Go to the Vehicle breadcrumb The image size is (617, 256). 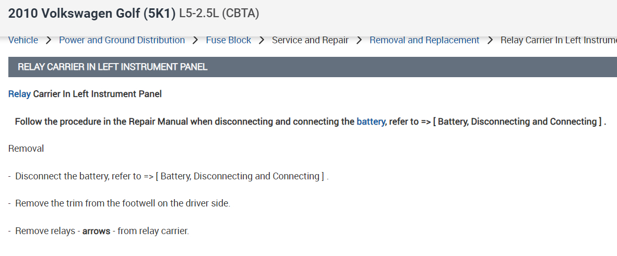tap(23, 40)
